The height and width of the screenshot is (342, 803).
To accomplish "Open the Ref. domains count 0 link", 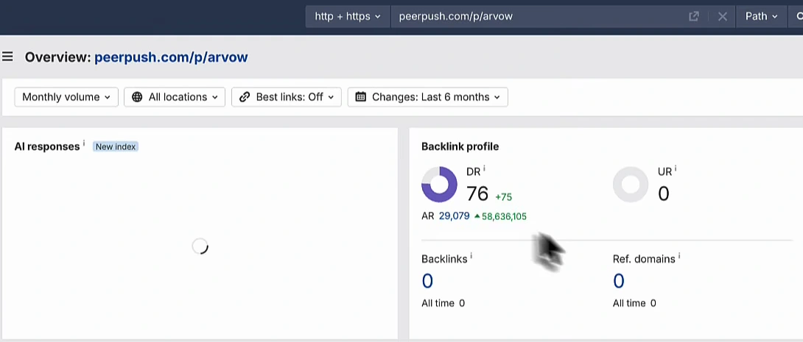I will (619, 281).
